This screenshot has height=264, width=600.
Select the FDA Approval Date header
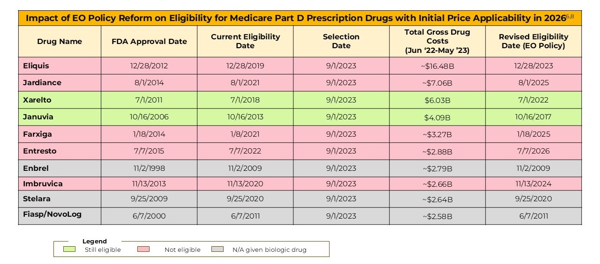(149, 41)
